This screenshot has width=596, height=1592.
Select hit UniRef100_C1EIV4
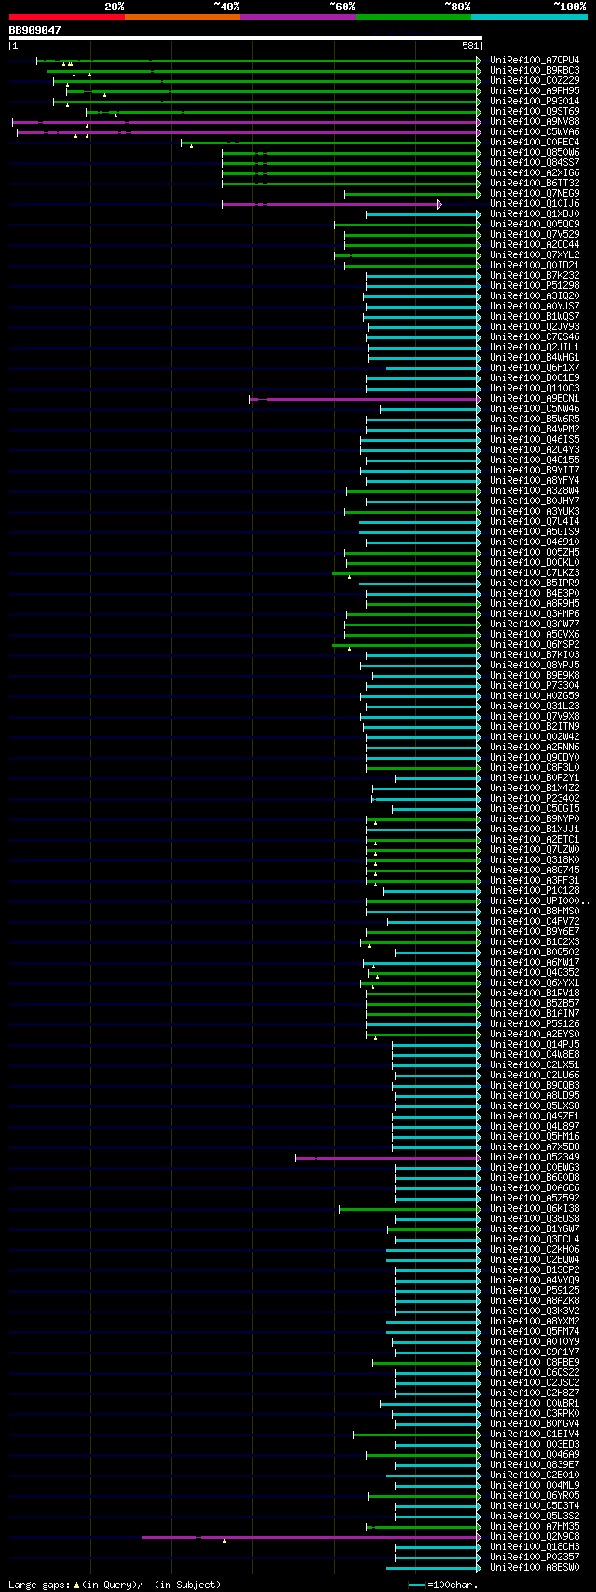(535, 1434)
